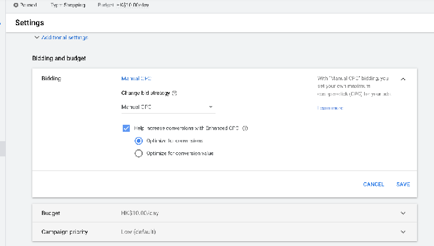Click the blue Manual CPC link beside Bidding
434x246 pixels.
point(136,78)
